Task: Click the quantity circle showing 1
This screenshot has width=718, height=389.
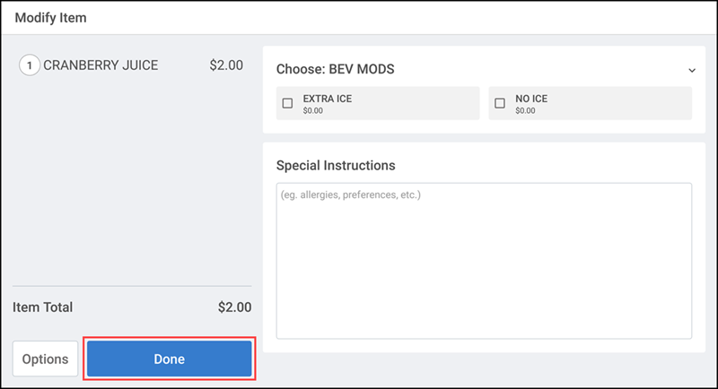Action: pyautogui.click(x=30, y=65)
